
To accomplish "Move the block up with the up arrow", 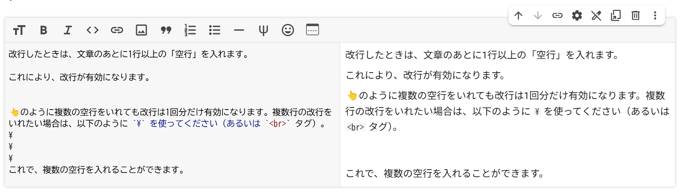I will (x=518, y=16).
